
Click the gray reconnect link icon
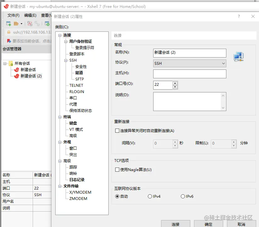click(37, 24)
